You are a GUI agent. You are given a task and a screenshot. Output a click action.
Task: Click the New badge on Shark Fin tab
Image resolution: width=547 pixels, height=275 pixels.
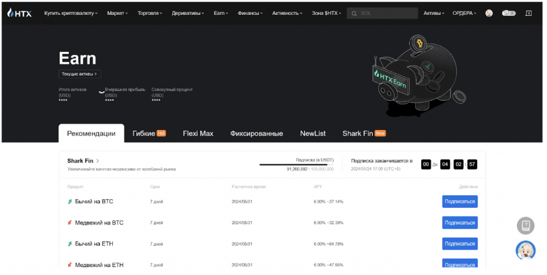(380, 133)
